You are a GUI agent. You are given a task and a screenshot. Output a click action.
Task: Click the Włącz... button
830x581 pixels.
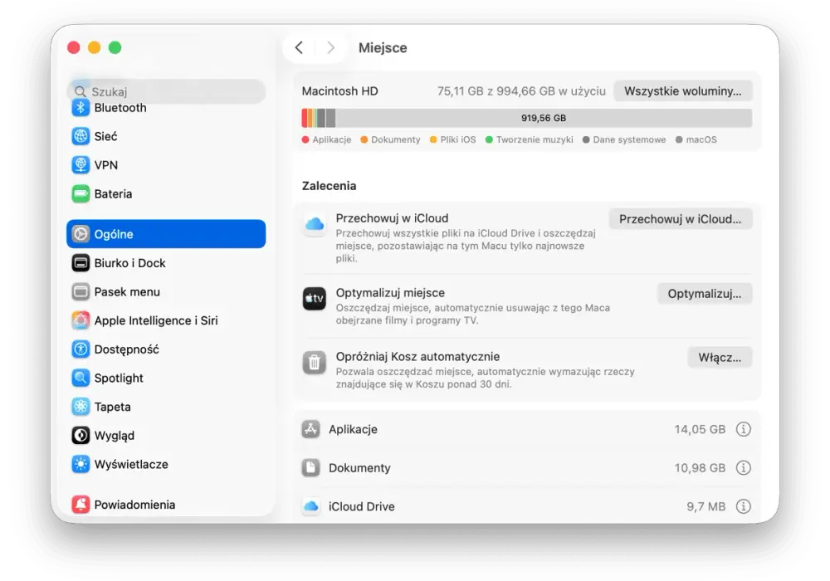coord(720,358)
